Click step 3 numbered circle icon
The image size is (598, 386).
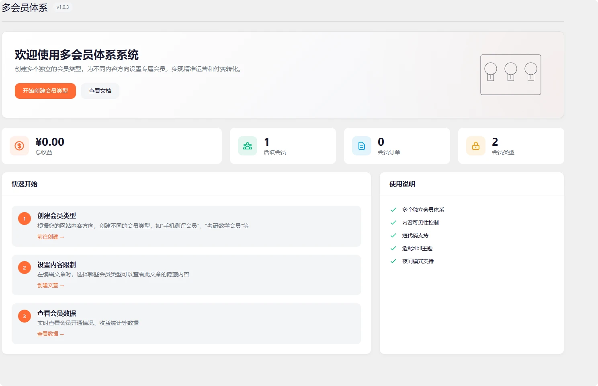[x=24, y=316]
